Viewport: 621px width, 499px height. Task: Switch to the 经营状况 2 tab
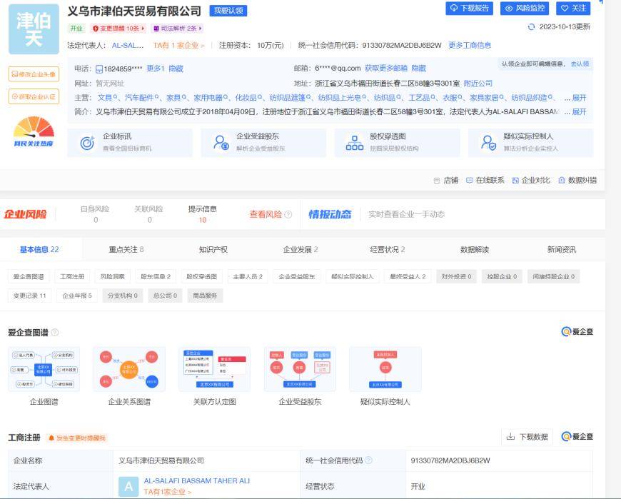tap(388, 250)
